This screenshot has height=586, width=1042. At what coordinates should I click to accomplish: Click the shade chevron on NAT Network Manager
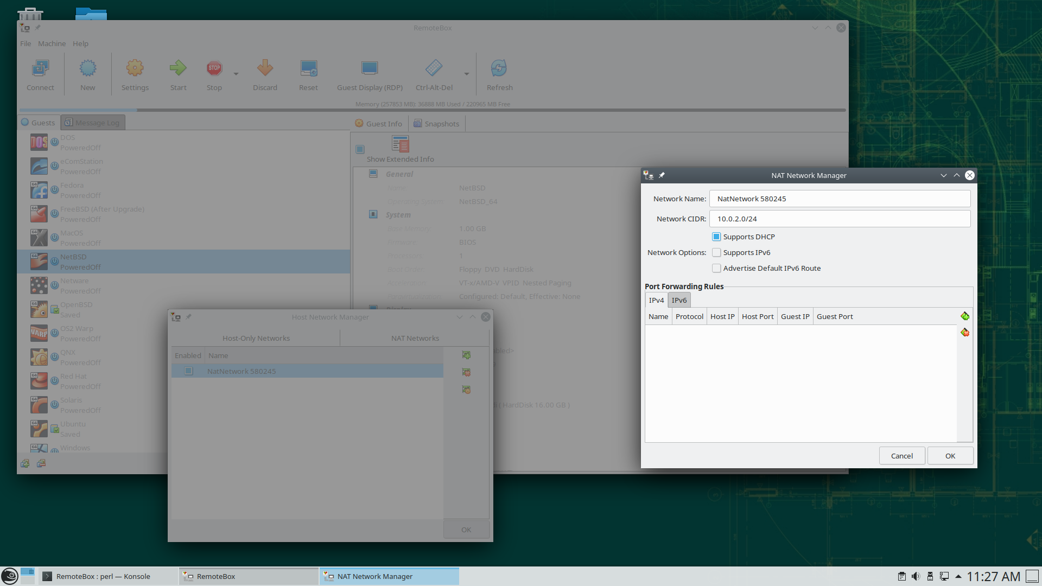[956, 175]
